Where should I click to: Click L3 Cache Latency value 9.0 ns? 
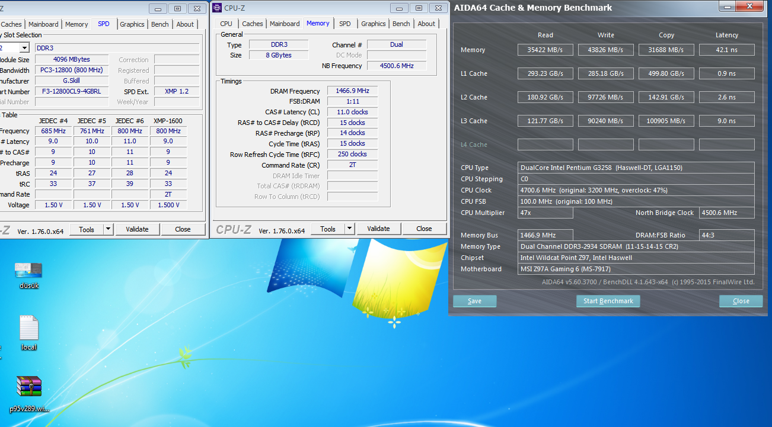coord(726,121)
